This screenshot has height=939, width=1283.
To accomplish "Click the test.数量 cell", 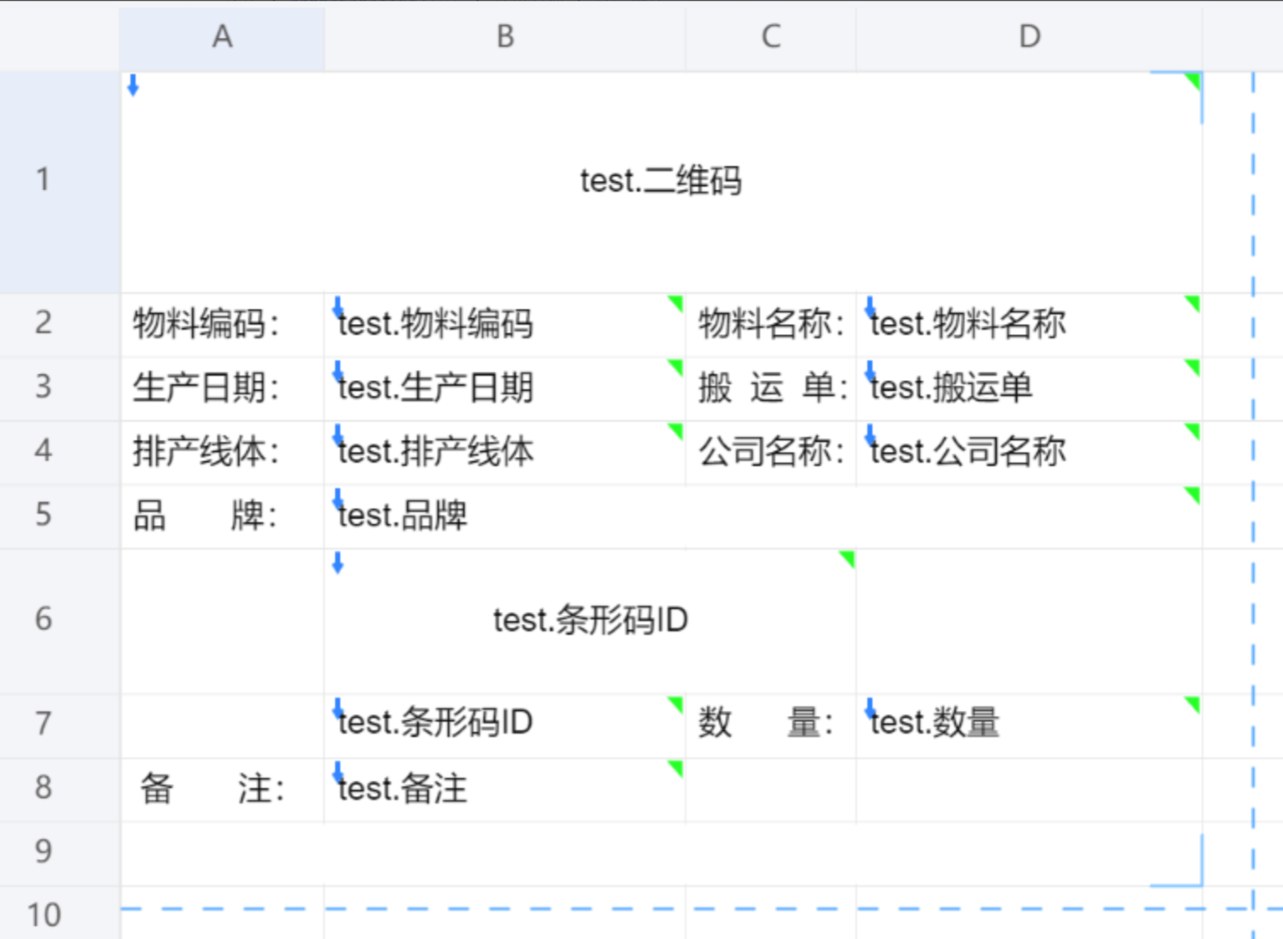I will [1029, 723].
